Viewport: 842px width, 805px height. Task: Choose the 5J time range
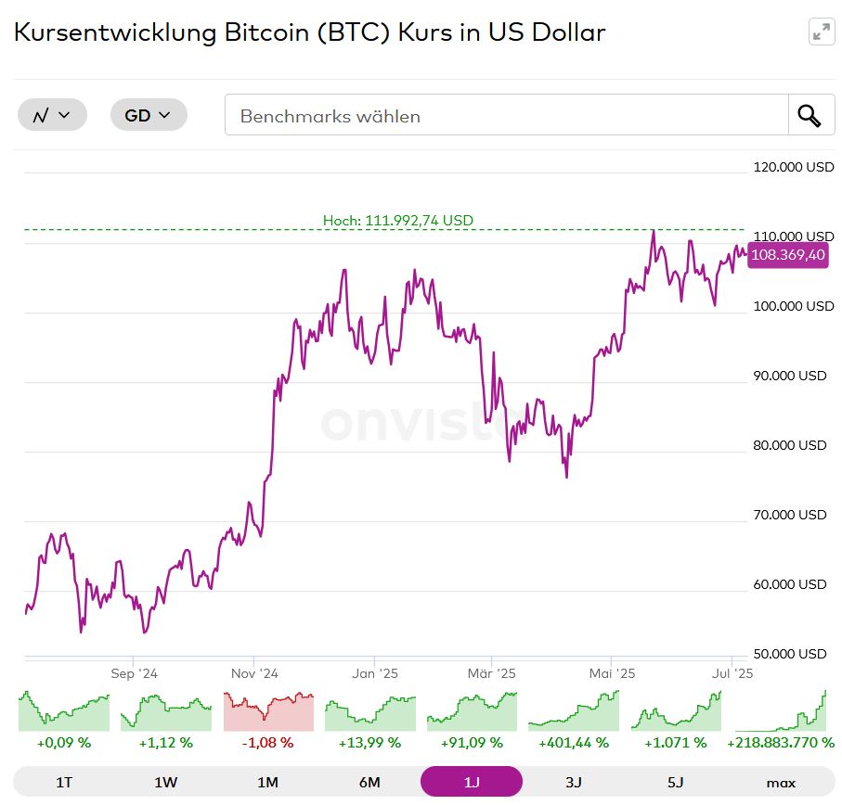pyautogui.click(x=676, y=782)
